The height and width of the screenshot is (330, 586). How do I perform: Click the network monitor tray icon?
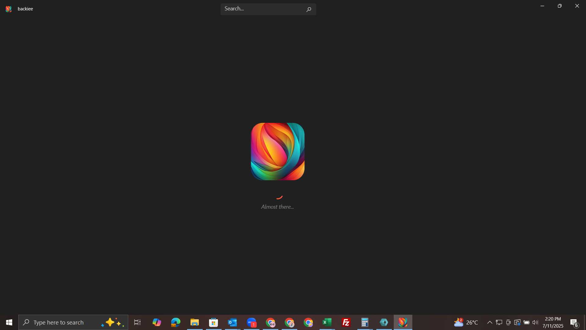click(x=499, y=322)
